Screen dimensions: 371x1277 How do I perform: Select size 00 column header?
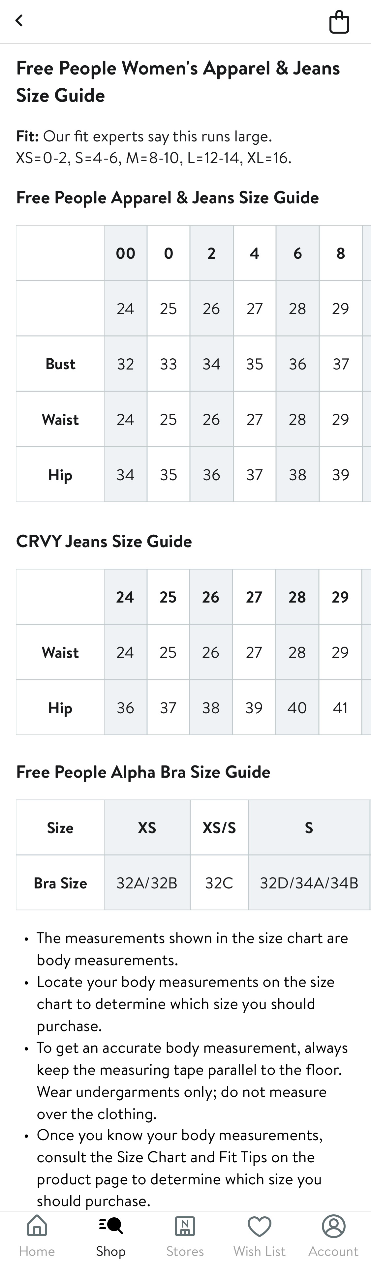[x=126, y=253]
